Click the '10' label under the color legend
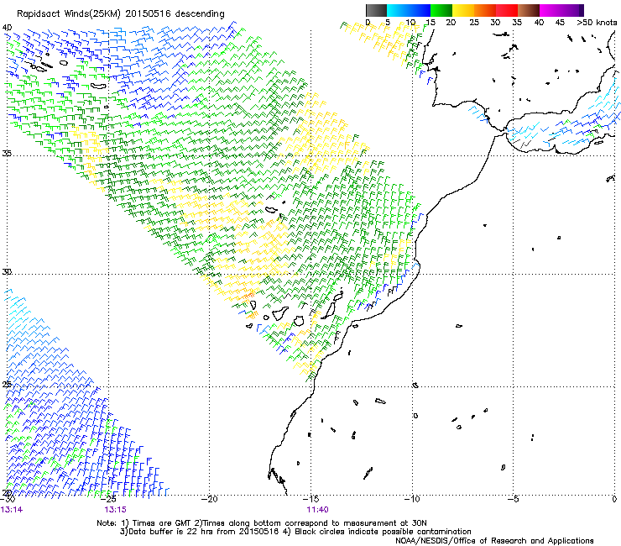This screenshot has width=621, height=546. click(x=410, y=23)
